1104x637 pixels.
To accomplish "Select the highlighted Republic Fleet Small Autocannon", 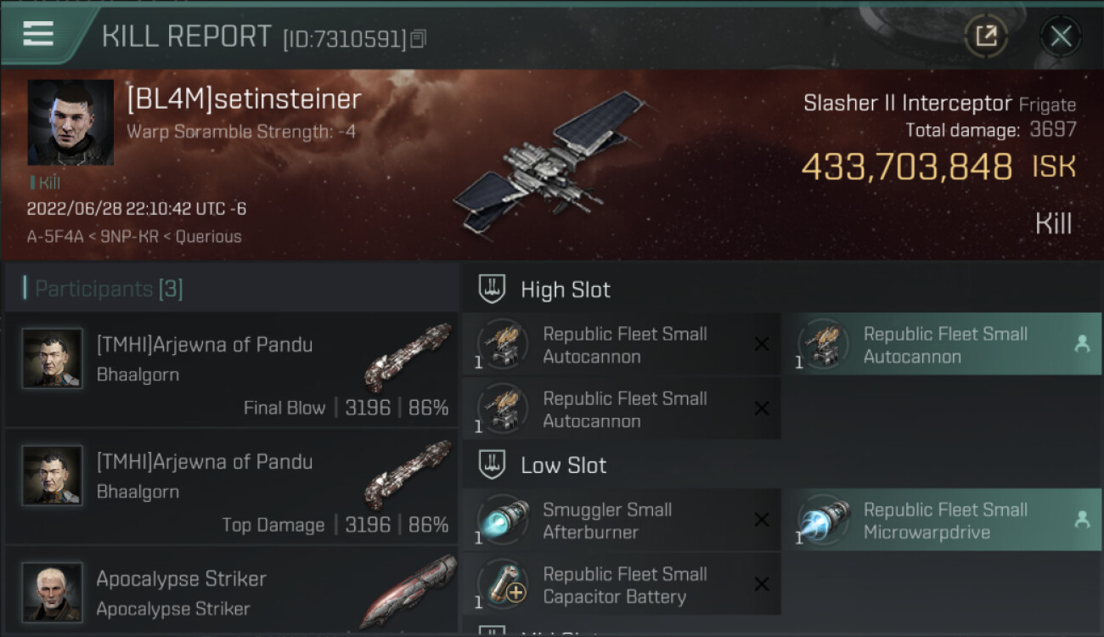I will 942,345.
